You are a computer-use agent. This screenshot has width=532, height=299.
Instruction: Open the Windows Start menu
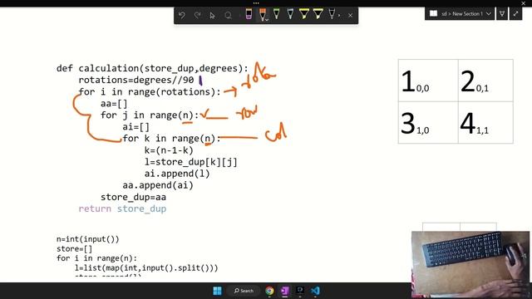217,291
